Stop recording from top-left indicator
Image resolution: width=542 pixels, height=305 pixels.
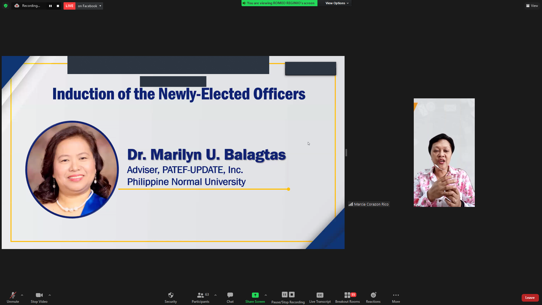58,6
